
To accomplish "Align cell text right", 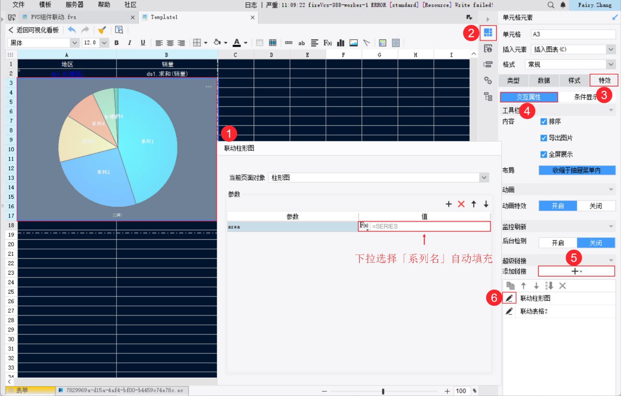I will (181, 43).
